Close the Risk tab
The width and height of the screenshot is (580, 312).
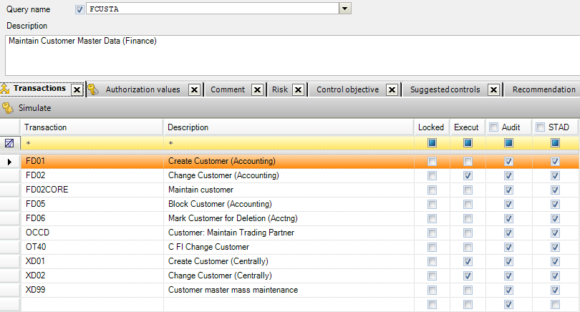(x=298, y=90)
